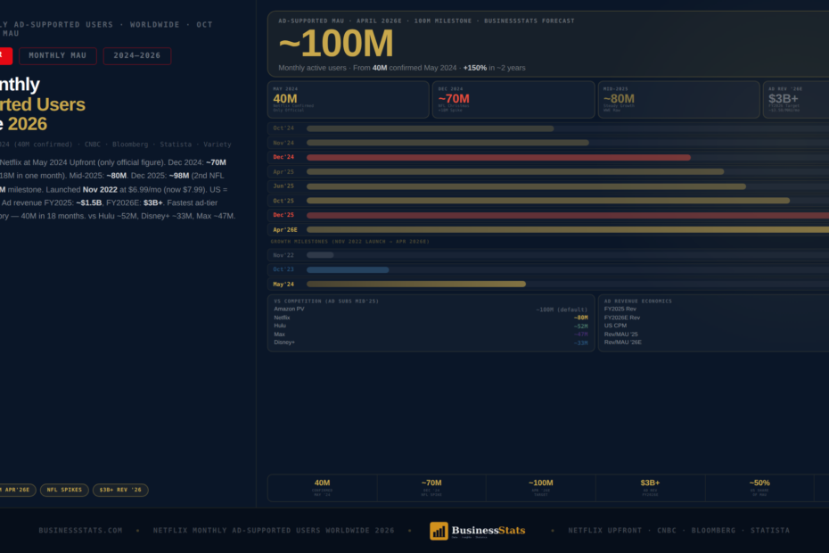This screenshot has height=553, width=829.
Task: Click the Apr'25 bar row label
Action: tap(283, 172)
